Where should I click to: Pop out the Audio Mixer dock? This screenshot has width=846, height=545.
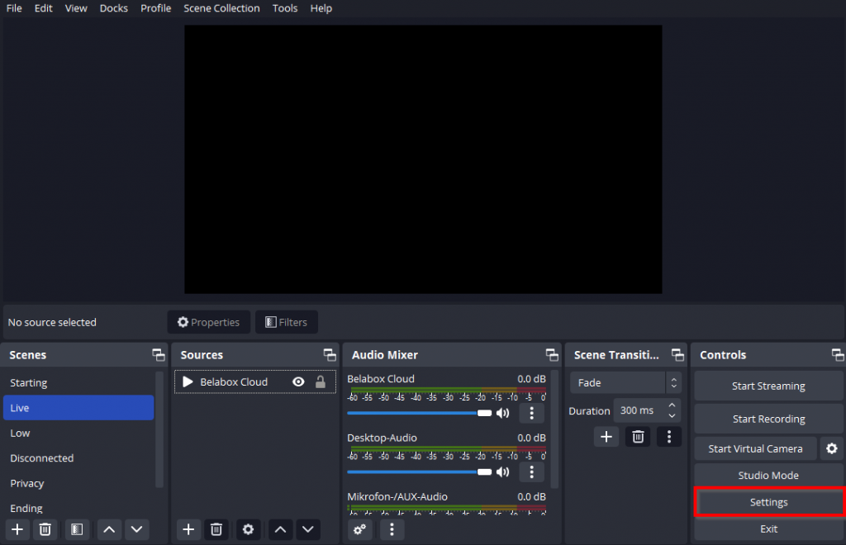pos(552,355)
